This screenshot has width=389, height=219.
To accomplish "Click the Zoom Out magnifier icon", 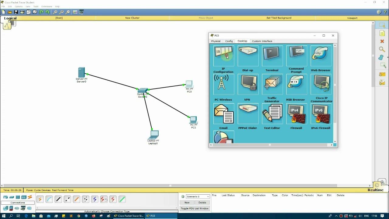I will point(67,12).
